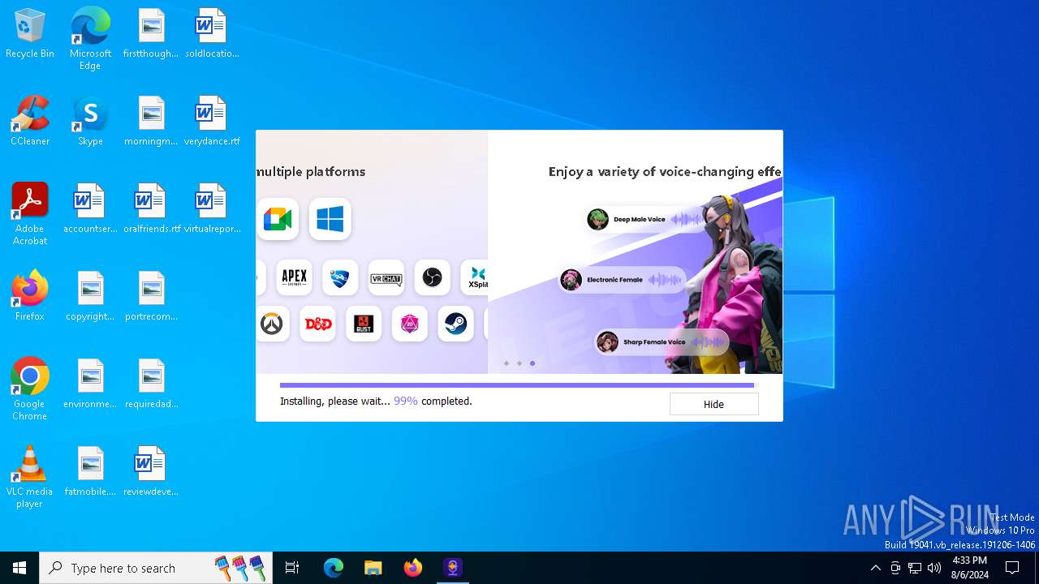This screenshot has width=1039, height=584.
Task: Click the pink d20 dice icon
Action: 410,324
